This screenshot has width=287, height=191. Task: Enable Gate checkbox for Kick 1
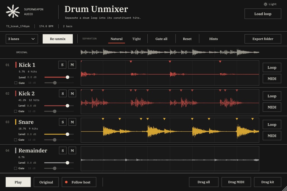click(x=16, y=83)
